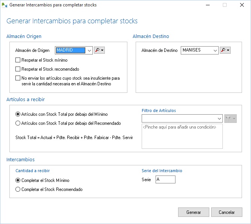Choose Artículos con Stock Total por debajo del Recomendado
The width and height of the screenshot is (251, 224).
click(x=18, y=123)
